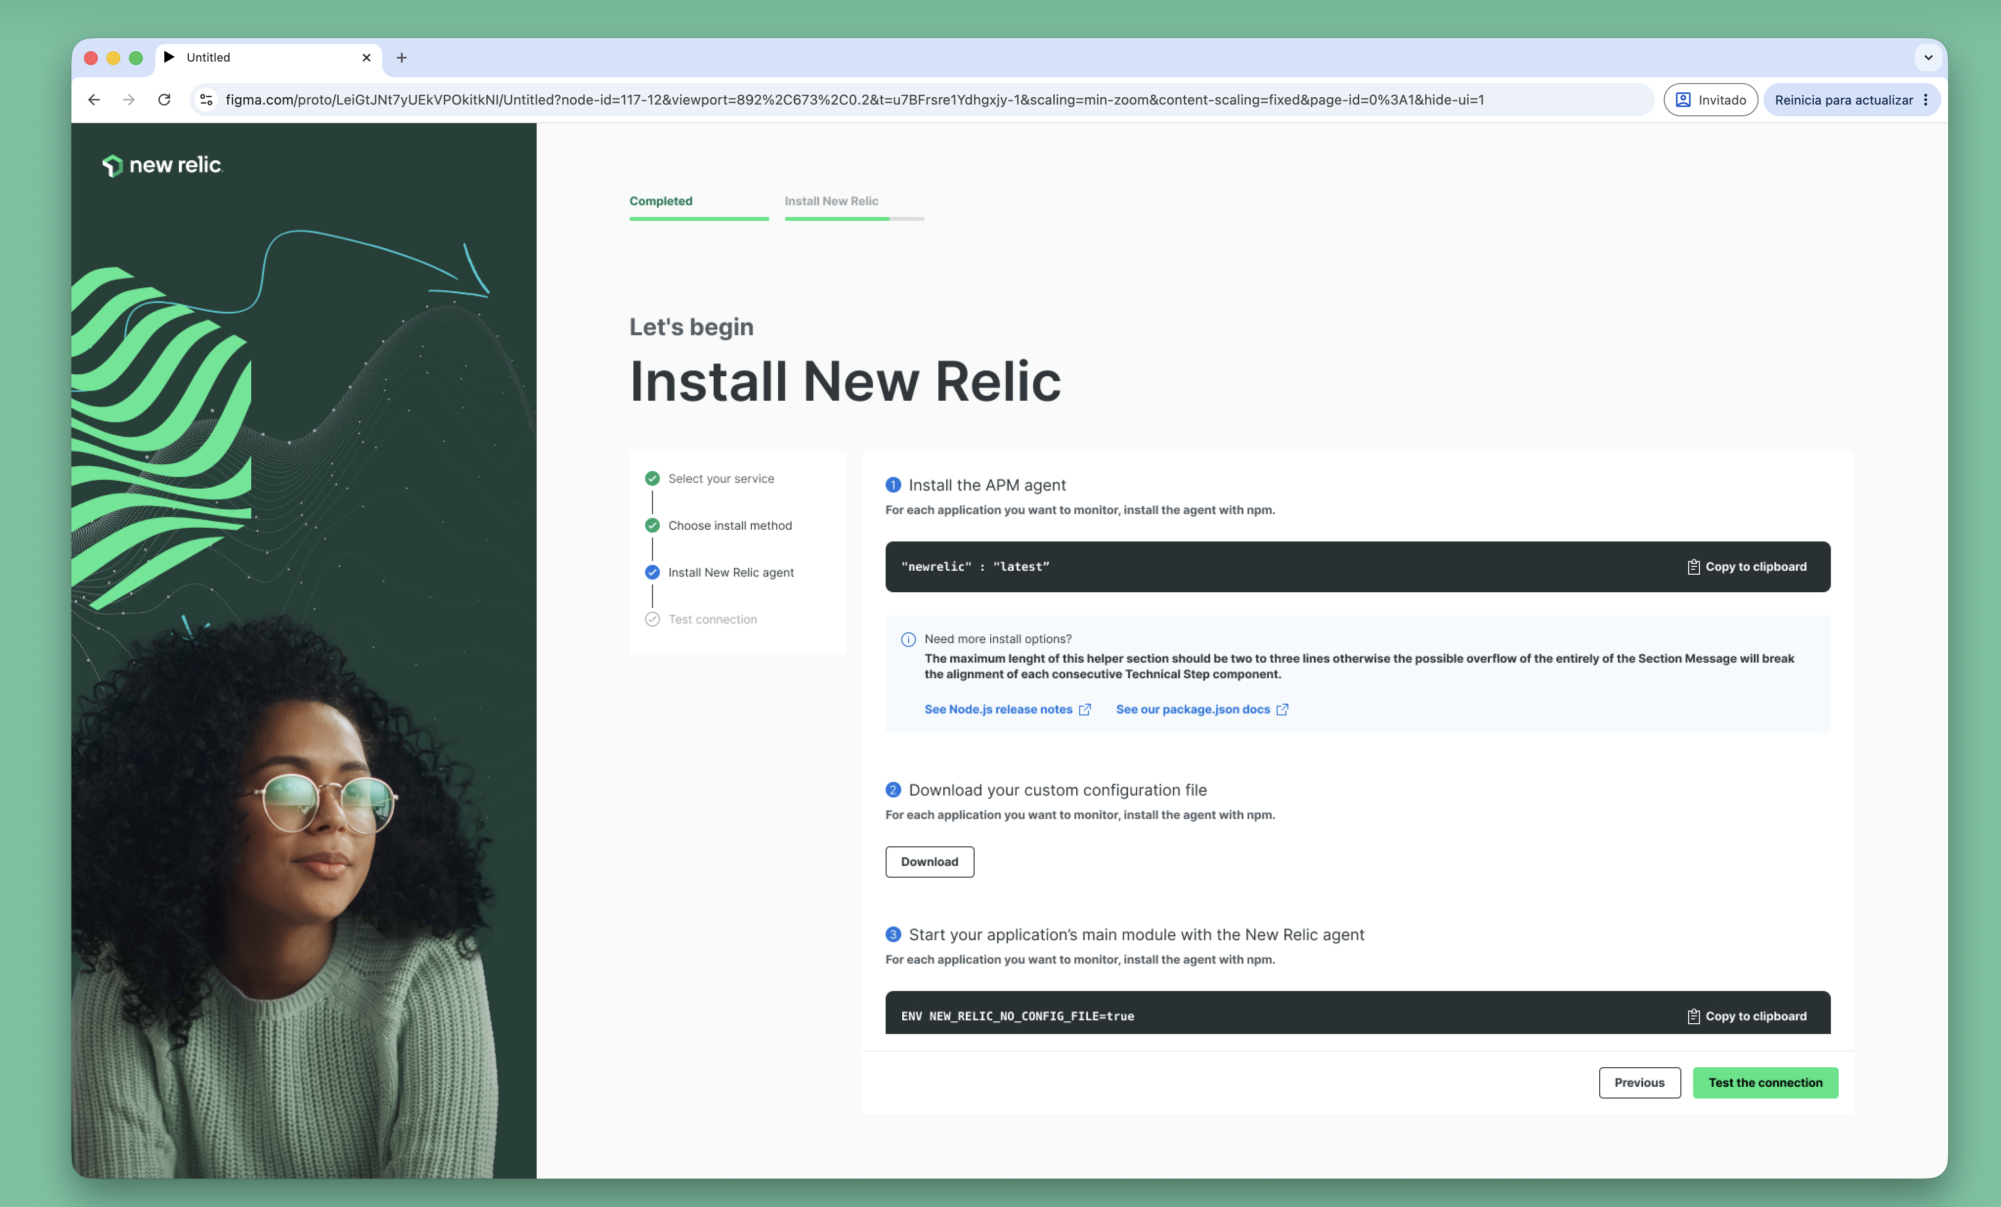Select the Untitled browser tab
This screenshot has width=2001, height=1207.
pyautogui.click(x=268, y=58)
